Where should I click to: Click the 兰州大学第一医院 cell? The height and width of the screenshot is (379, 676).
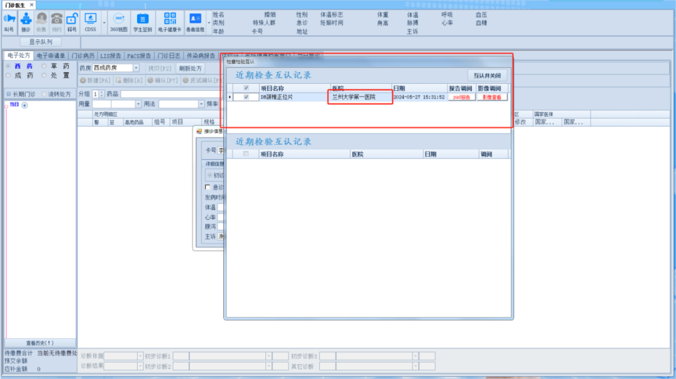tap(361, 97)
